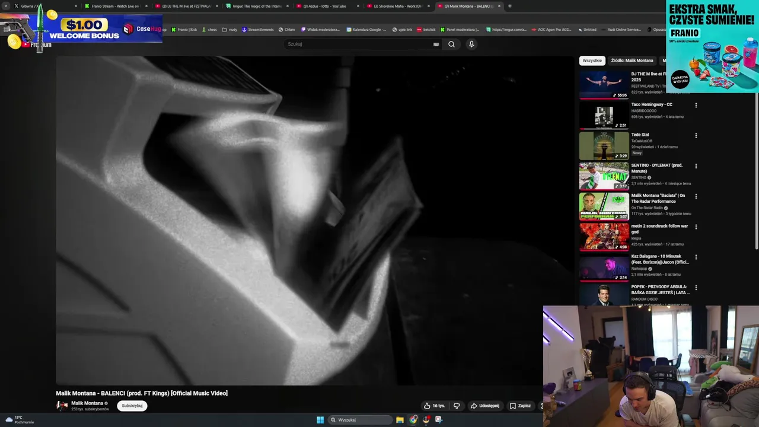Open the betclick bookmark

click(x=426, y=29)
